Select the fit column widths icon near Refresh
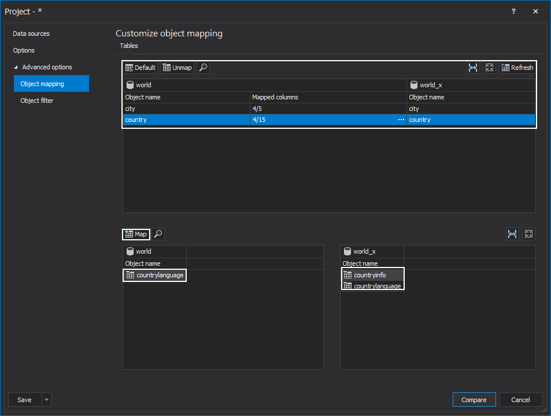Image resolution: width=551 pixels, height=416 pixels. tap(473, 68)
